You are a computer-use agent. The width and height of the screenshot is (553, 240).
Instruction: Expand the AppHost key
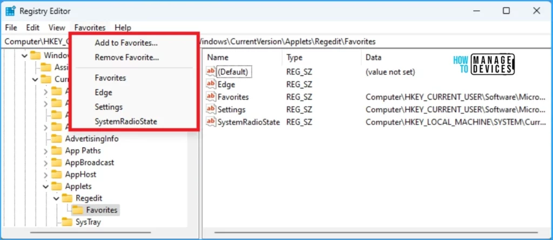pyautogui.click(x=45, y=175)
